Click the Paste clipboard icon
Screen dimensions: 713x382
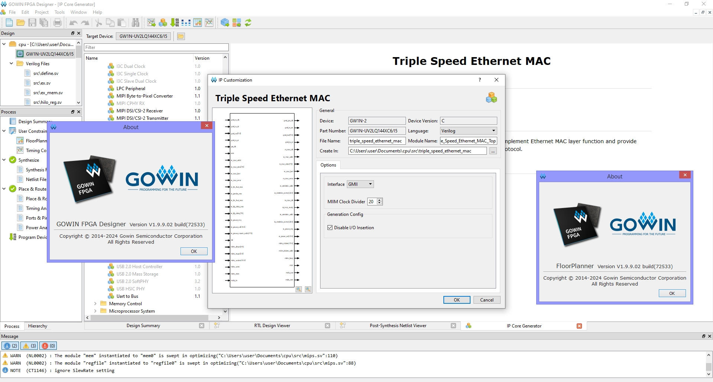(122, 23)
